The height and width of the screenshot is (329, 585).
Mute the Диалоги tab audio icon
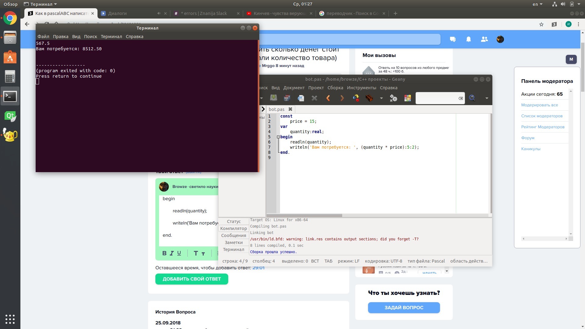159,13
